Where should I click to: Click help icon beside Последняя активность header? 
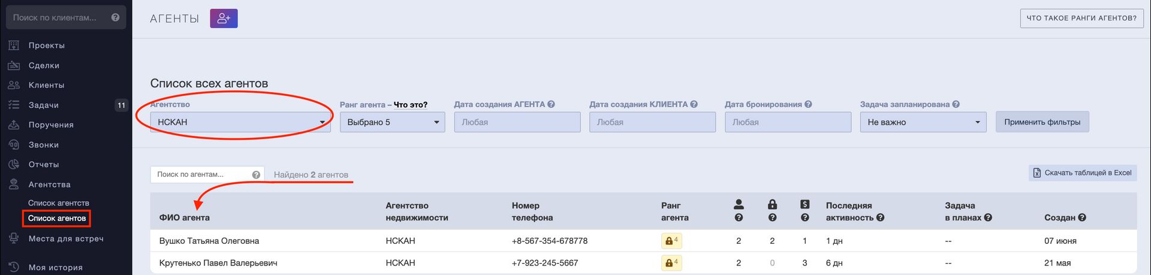tap(880, 217)
